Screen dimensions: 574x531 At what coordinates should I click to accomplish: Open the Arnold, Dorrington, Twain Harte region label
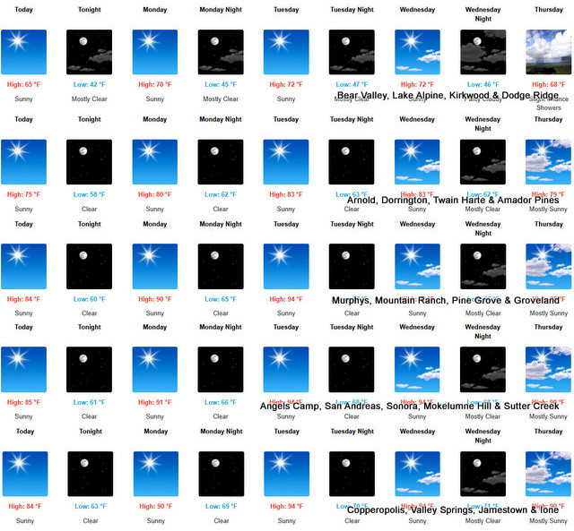[452, 201]
